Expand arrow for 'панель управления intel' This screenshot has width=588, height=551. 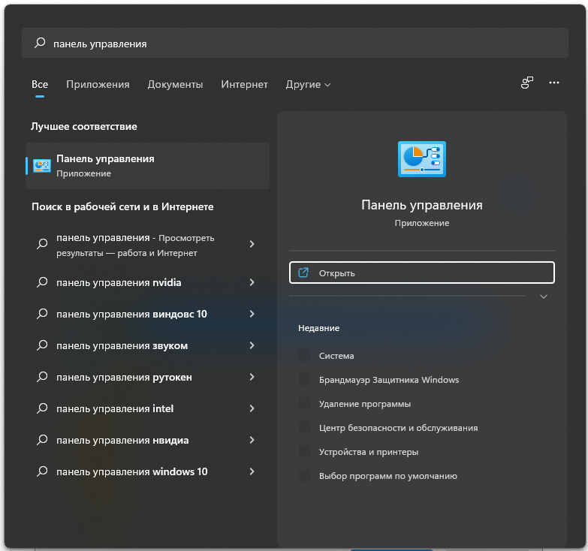tap(252, 408)
